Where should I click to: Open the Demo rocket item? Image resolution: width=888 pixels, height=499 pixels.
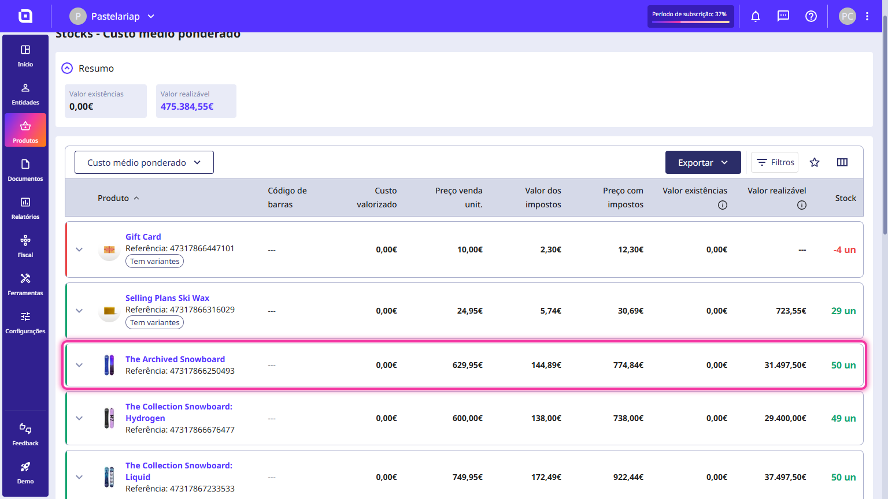25,472
